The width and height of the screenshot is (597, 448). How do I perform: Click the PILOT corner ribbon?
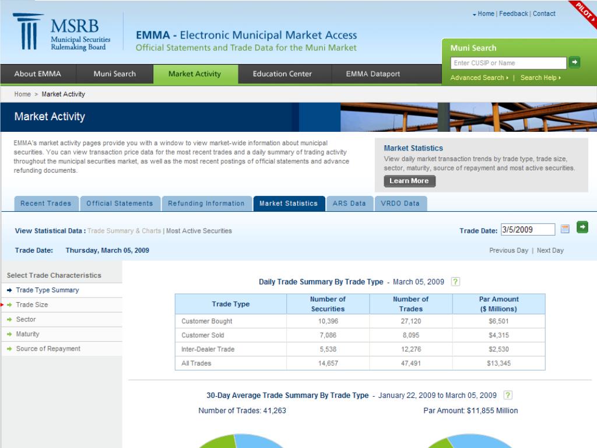(584, 13)
